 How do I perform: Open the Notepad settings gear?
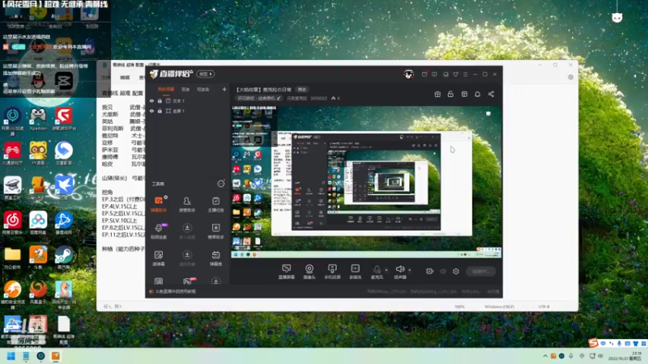click(x=570, y=77)
